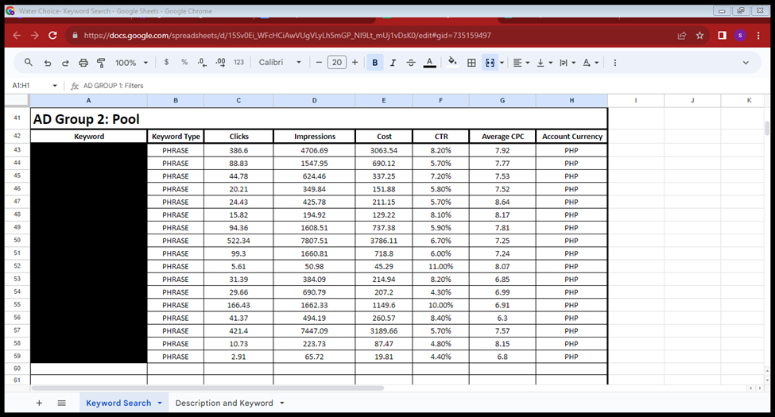Viewport: 775px width, 417px height.
Task: Collapse the menus with the chevron
Action: click(x=746, y=63)
